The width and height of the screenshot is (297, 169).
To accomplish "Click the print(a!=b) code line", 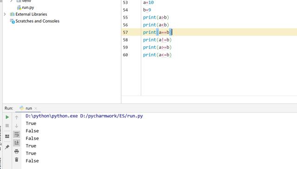I will 157,40.
